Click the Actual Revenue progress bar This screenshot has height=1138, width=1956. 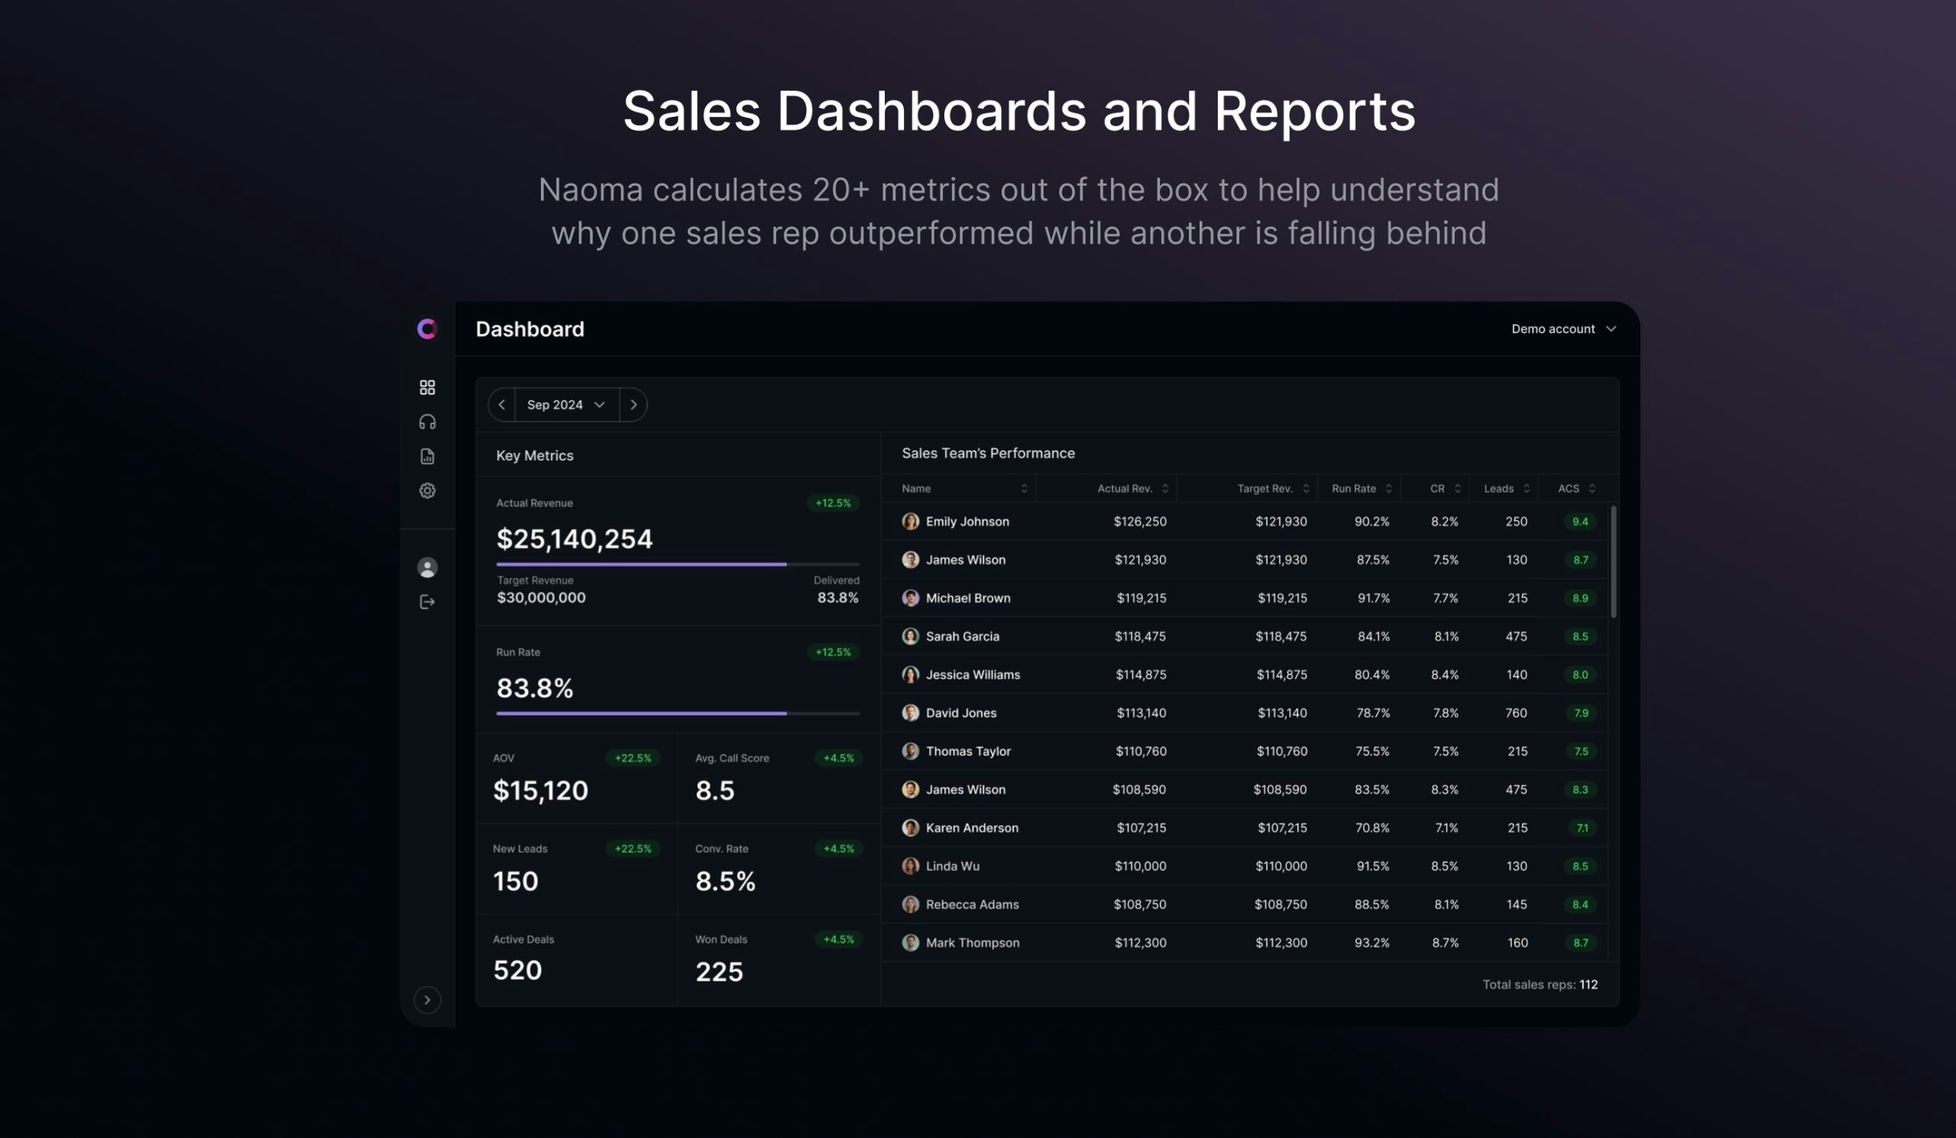click(x=677, y=564)
